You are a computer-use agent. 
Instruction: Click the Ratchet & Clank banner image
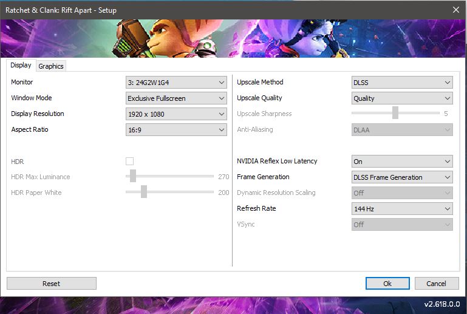coord(233,38)
